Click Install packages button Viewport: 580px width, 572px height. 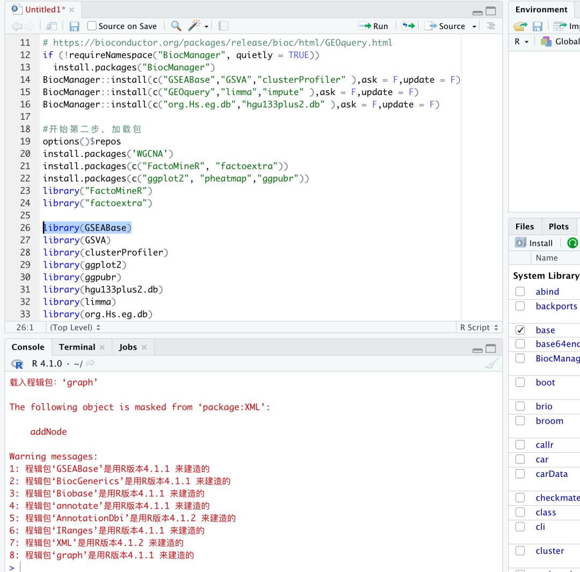click(x=534, y=243)
